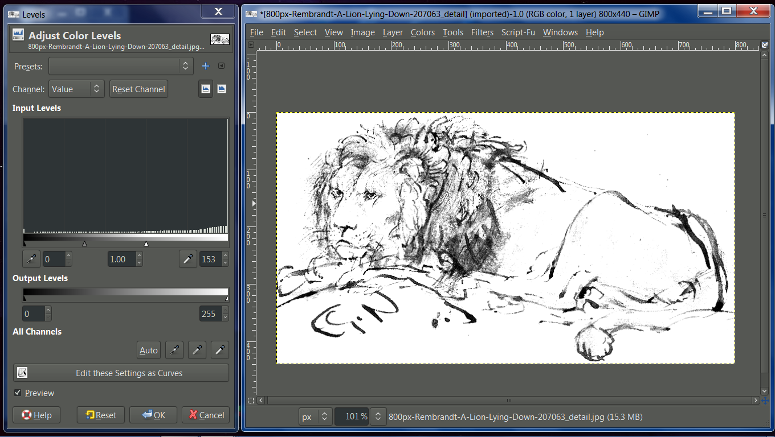Click Reset button at dialog bottom
This screenshot has width=775, height=437.
click(x=101, y=415)
